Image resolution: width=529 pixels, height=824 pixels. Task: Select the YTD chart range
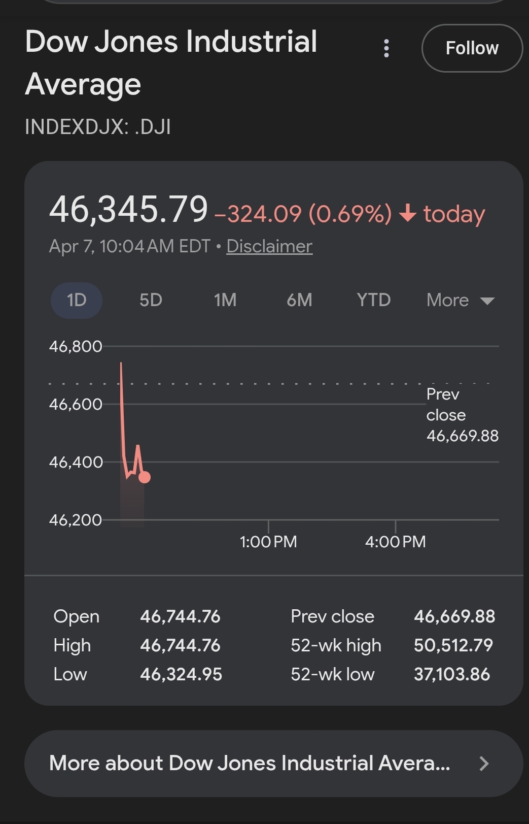pos(373,300)
